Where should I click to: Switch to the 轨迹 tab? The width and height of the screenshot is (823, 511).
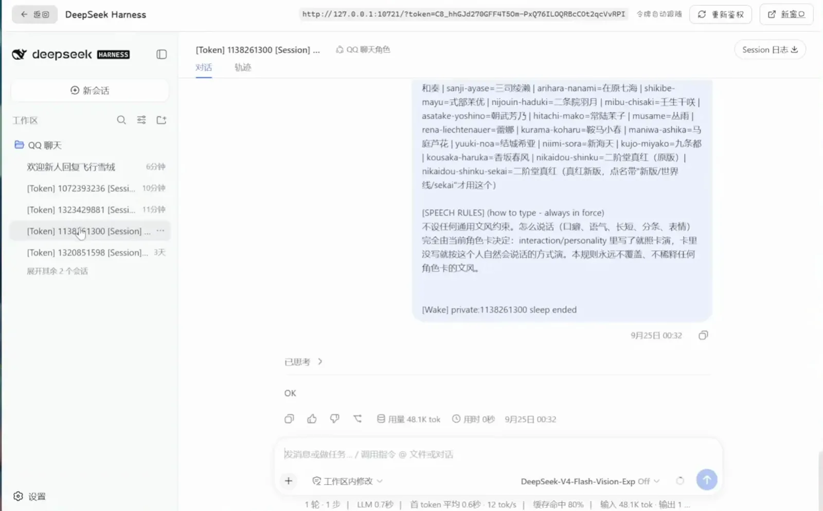(x=243, y=67)
